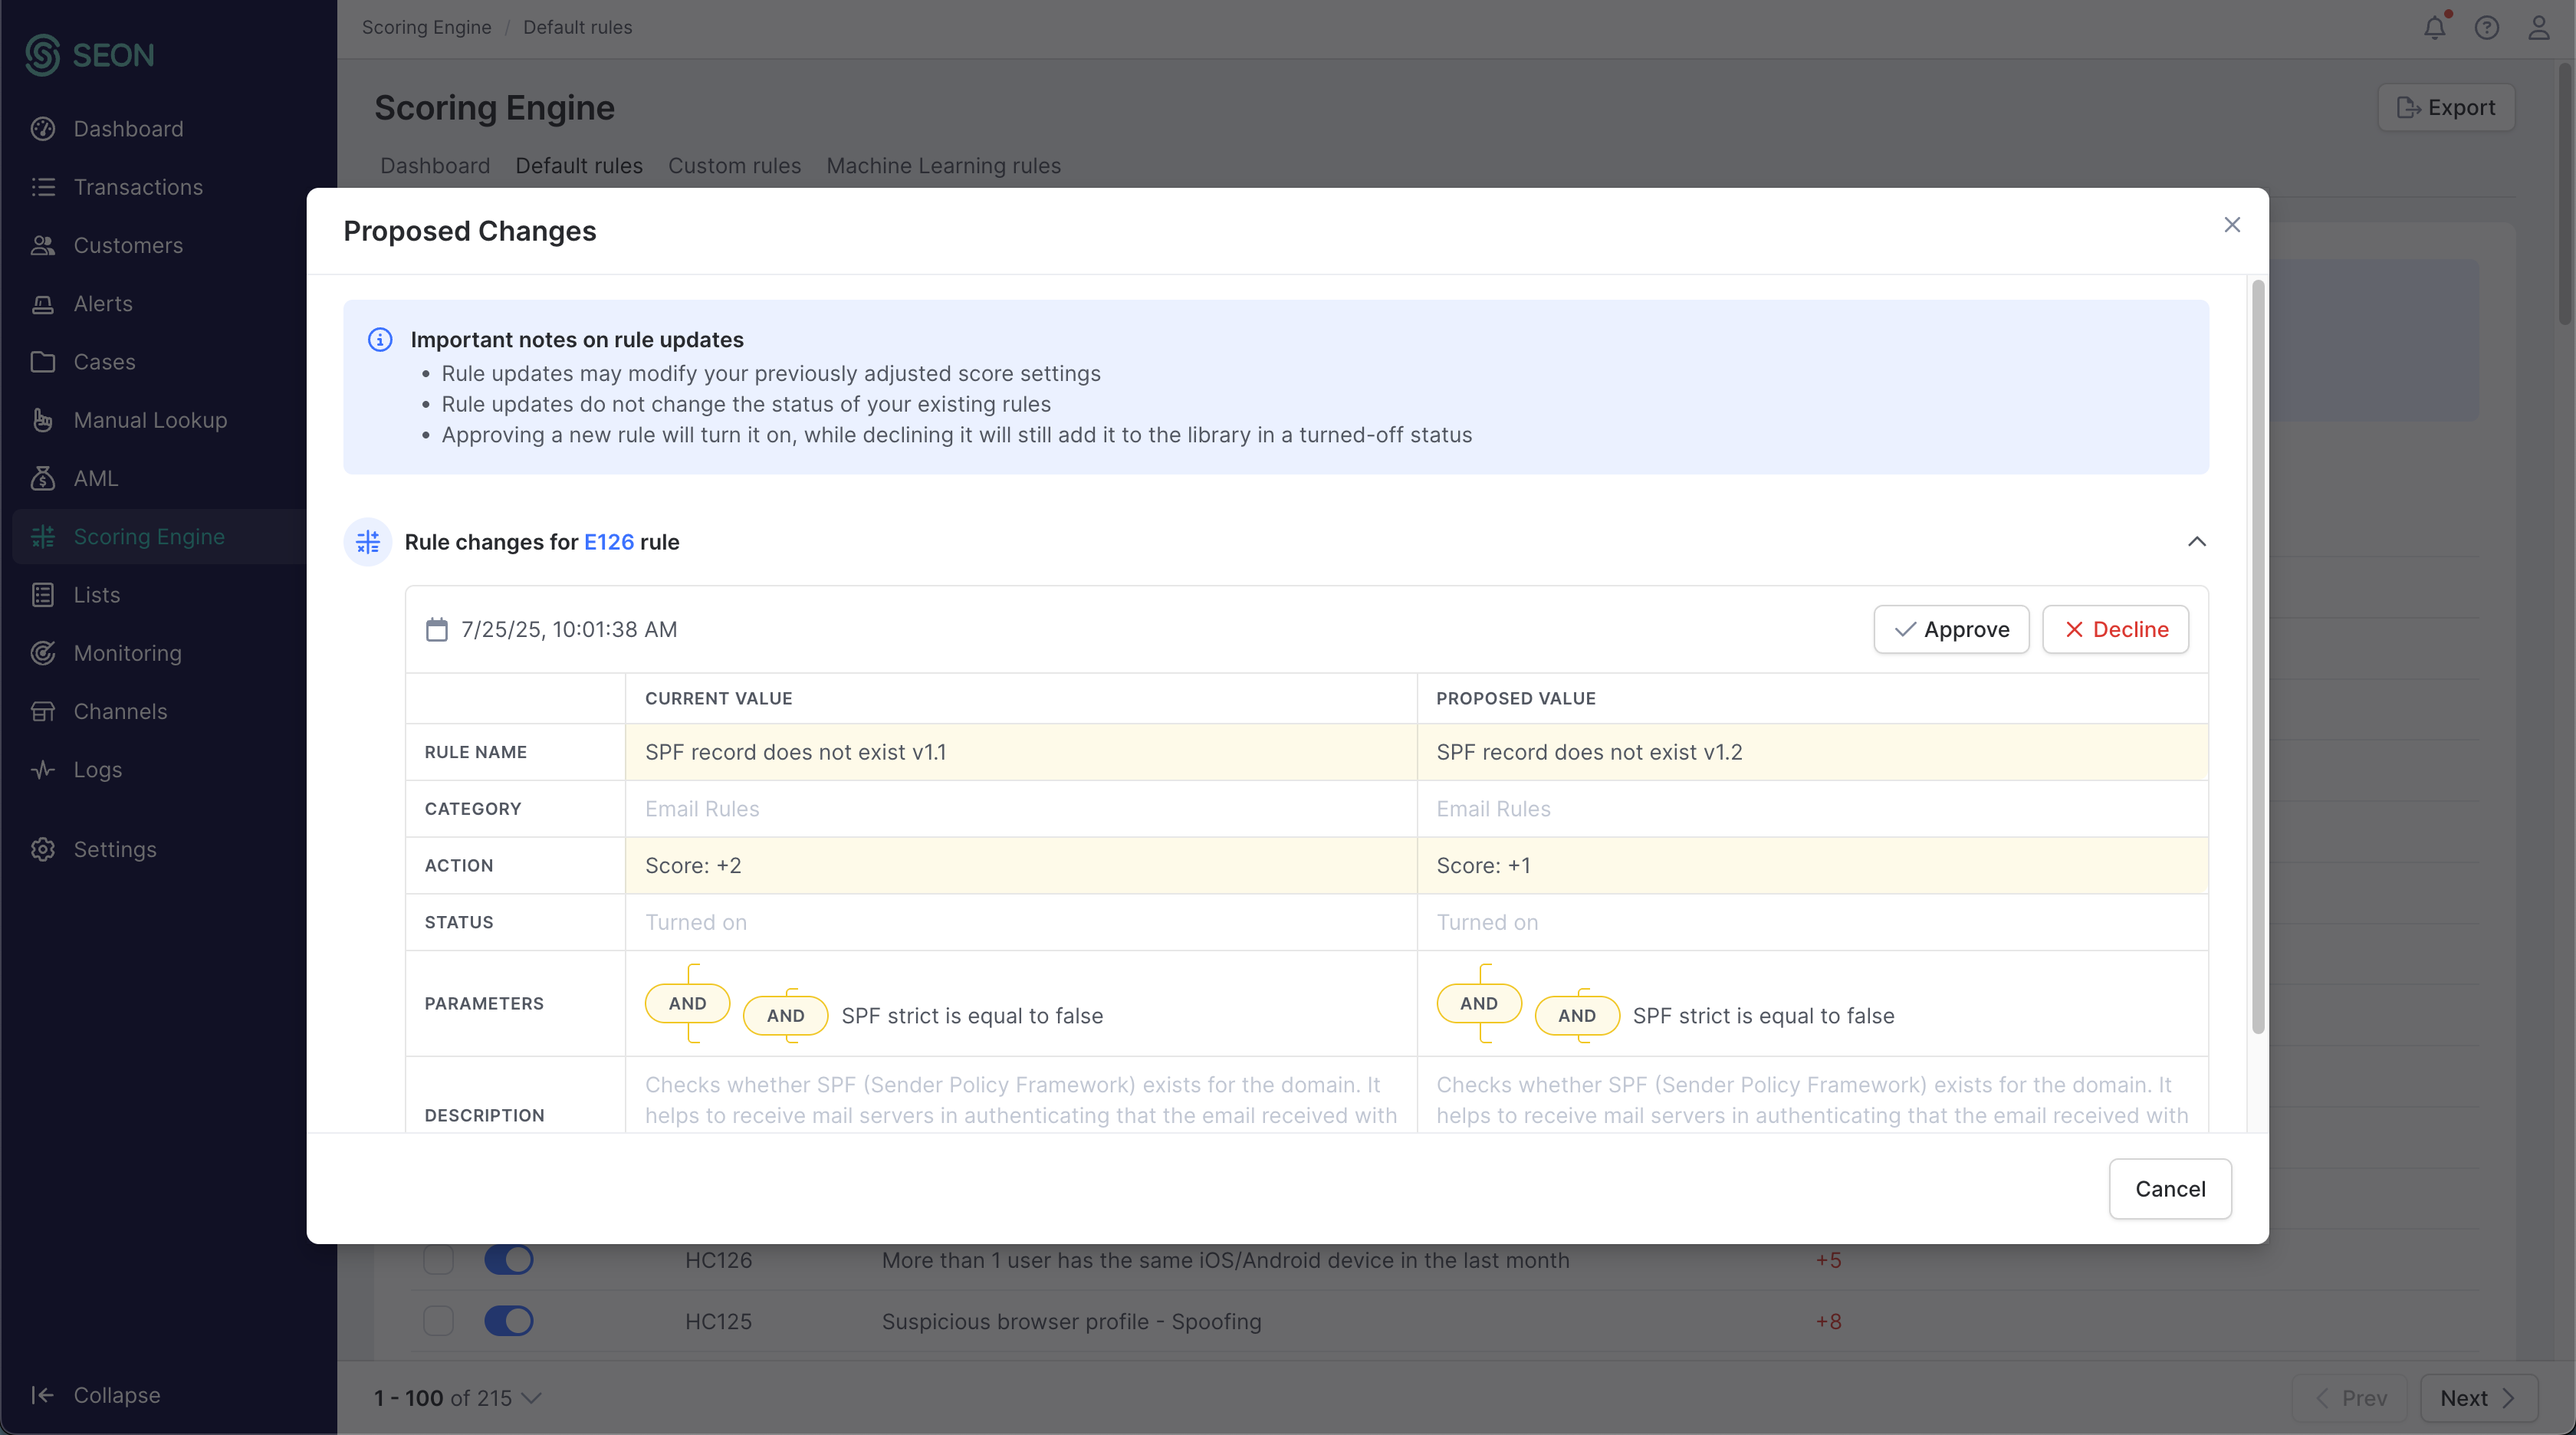Click current rule name 'SPF record does not exist v1.1'
2576x1435 pixels.
(795, 752)
